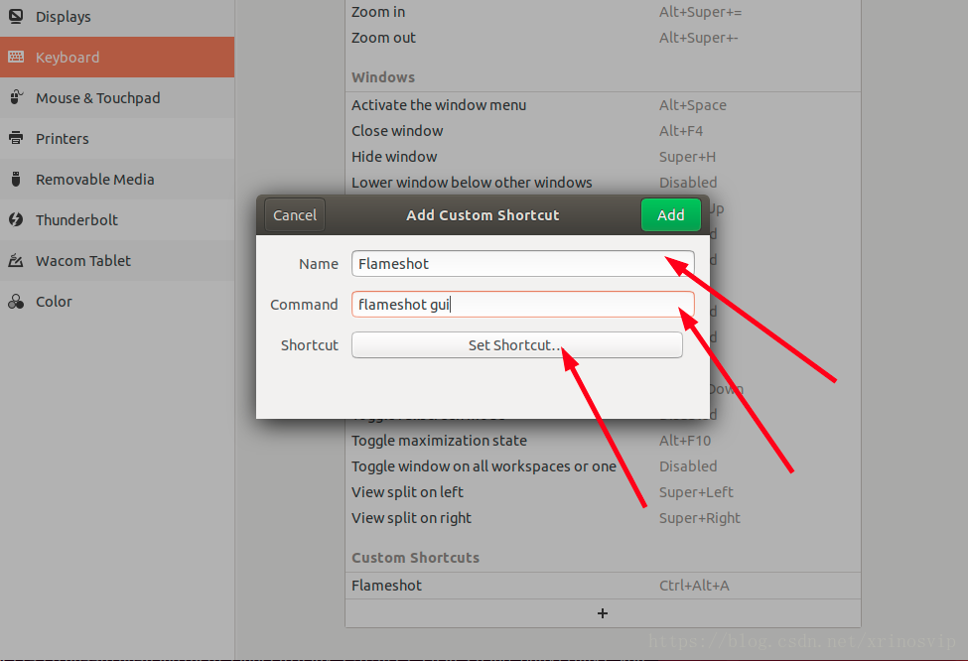Select Keyboard in the settings sidebar

117,57
